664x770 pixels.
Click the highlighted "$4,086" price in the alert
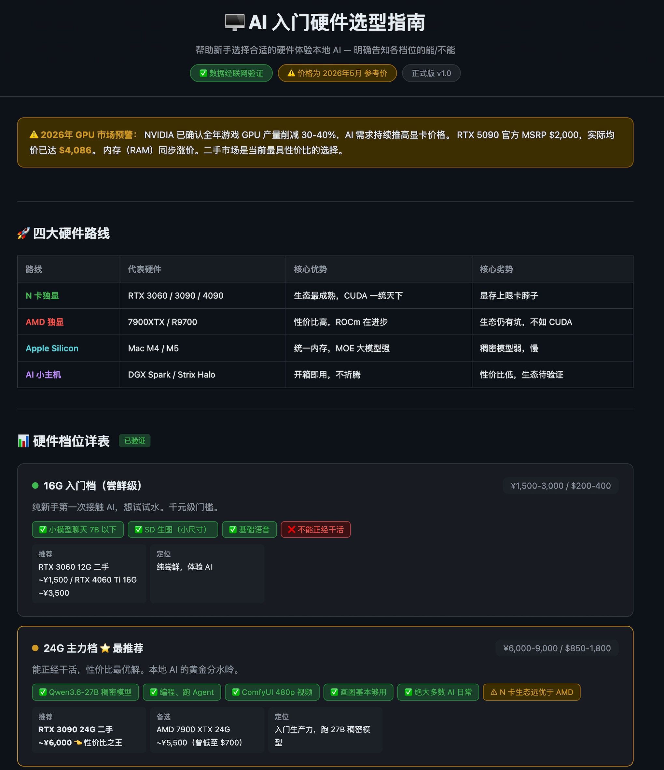75,150
